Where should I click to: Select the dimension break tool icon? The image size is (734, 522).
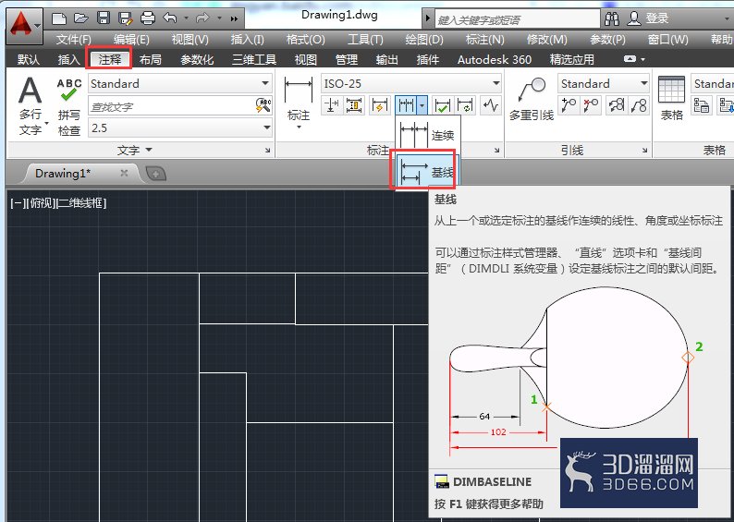tap(331, 105)
